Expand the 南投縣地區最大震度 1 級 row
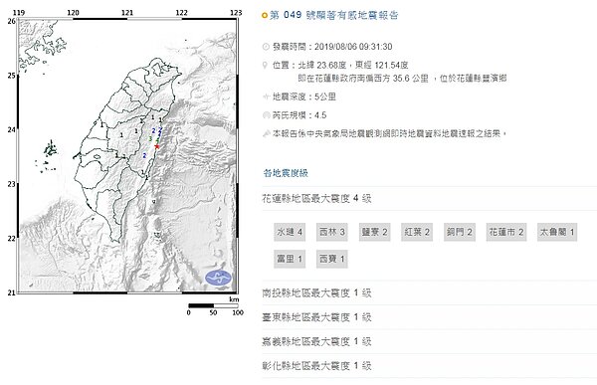The height and width of the screenshot is (385, 597). click(x=430, y=292)
